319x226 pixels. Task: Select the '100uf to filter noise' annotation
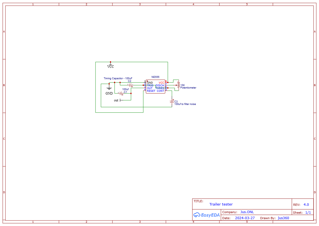tap(185, 104)
